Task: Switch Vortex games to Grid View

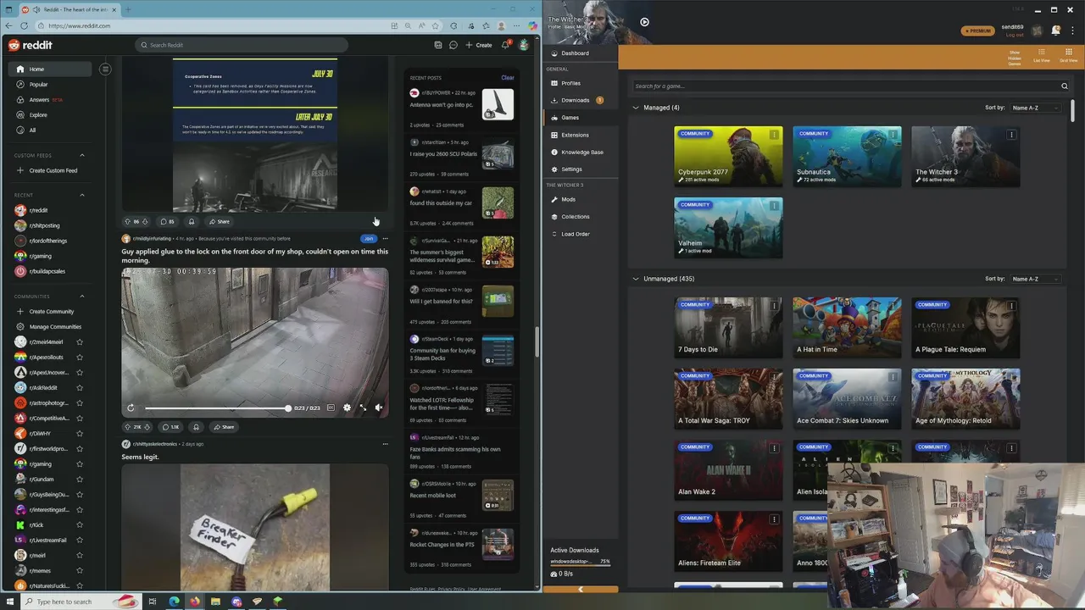Action: click(x=1068, y=57)
